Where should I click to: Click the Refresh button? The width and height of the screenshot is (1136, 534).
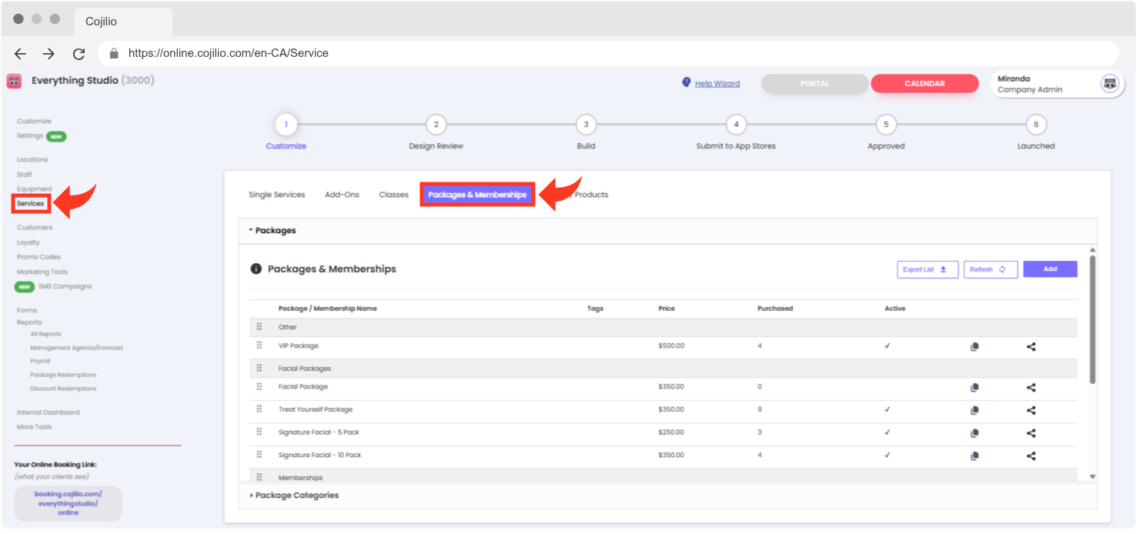click(x=991, y=269)
